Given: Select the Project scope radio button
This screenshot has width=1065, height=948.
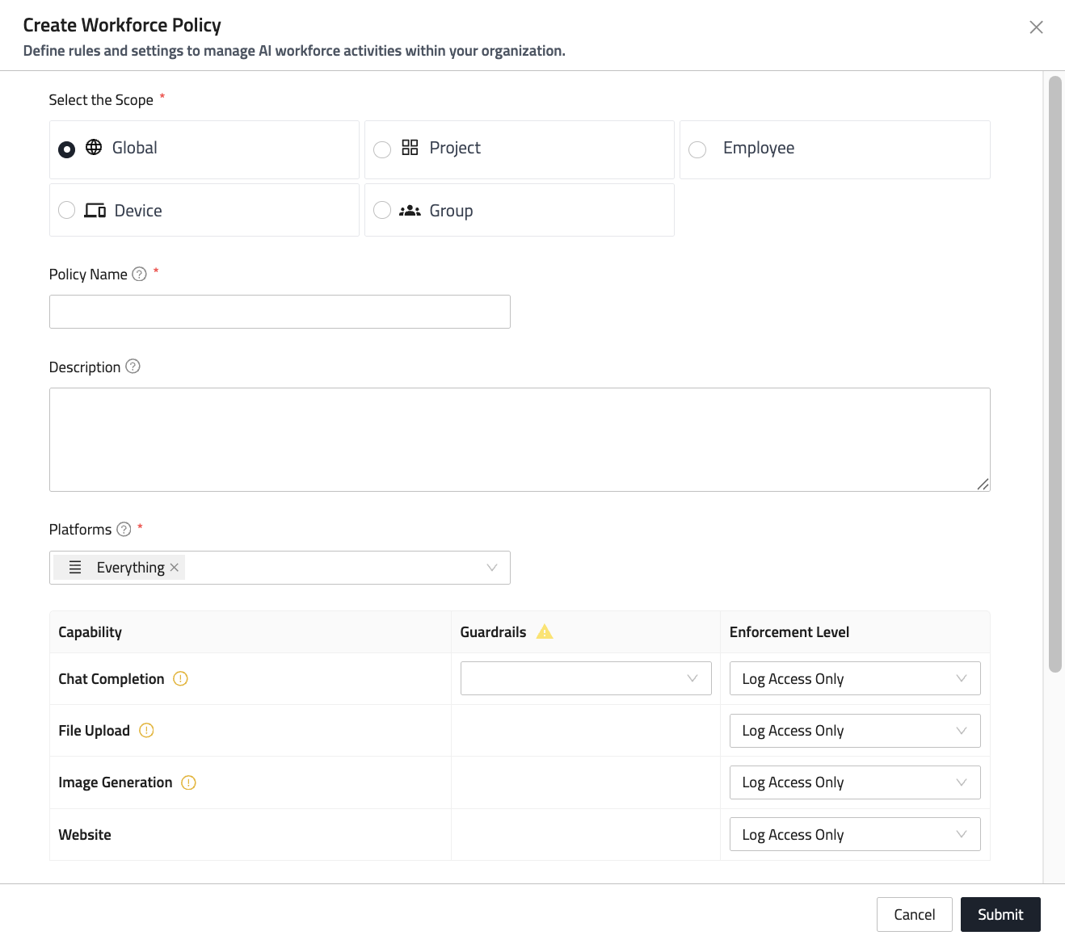Looking at the screenshot, I should (x=383, y=149).
